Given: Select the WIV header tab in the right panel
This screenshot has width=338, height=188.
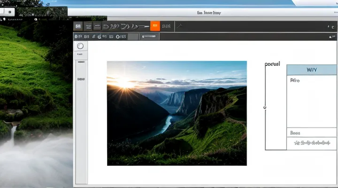Looking at the screenshot, I should (x=311, y=70).
